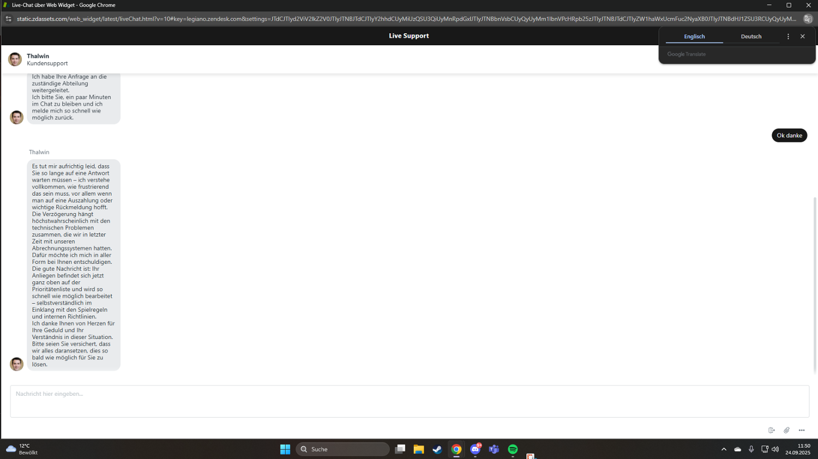Click the end chat exit icon
The image size is (818, 459).
pos(771,430)
